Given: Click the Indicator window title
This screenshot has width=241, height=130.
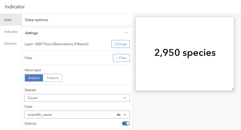Looking at the screenshot, I should click(15, 6).
